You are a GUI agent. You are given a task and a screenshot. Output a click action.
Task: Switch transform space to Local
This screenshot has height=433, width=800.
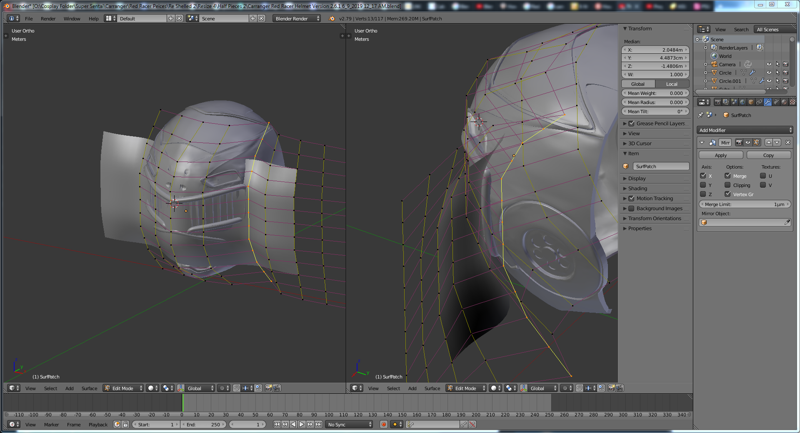(x=672, y=84)
